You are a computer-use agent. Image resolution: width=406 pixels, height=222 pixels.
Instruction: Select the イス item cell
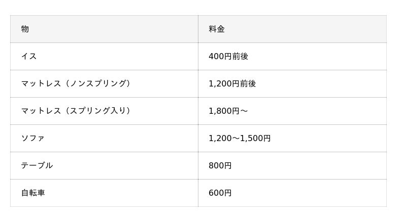point(29,57)
